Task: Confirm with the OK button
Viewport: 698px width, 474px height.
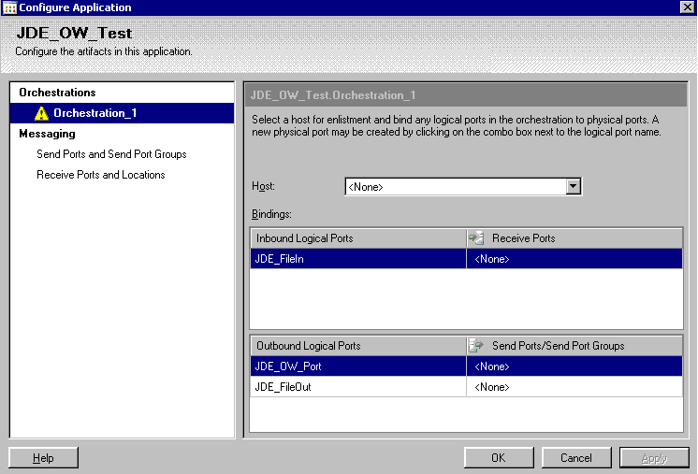Action: click(x=499, y=457)
